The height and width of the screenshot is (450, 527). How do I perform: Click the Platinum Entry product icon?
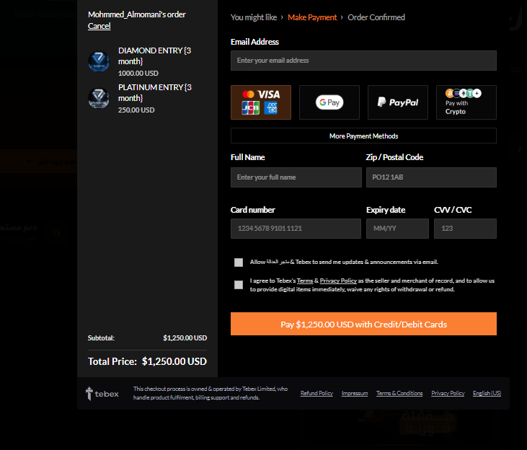(99, 98)
